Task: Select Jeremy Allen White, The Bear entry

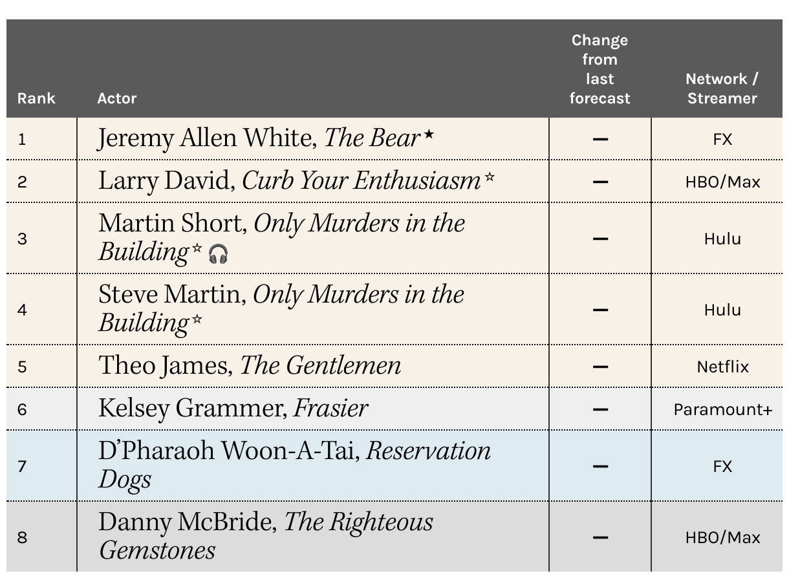Action: pyautogui.click(x=266, y=138)
